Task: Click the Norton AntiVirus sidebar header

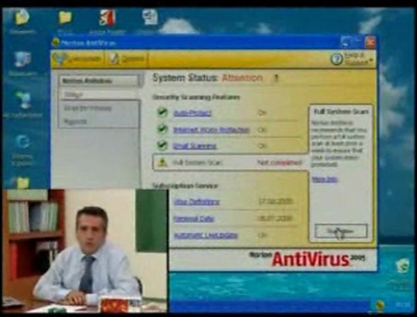Action: coord(99,81)
